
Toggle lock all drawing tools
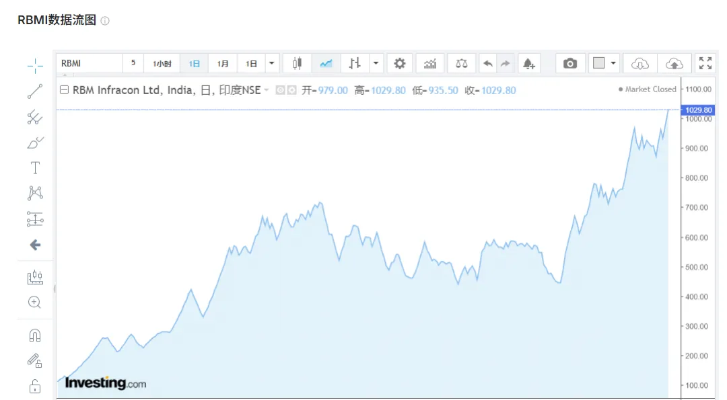click(x=35, y=386)
